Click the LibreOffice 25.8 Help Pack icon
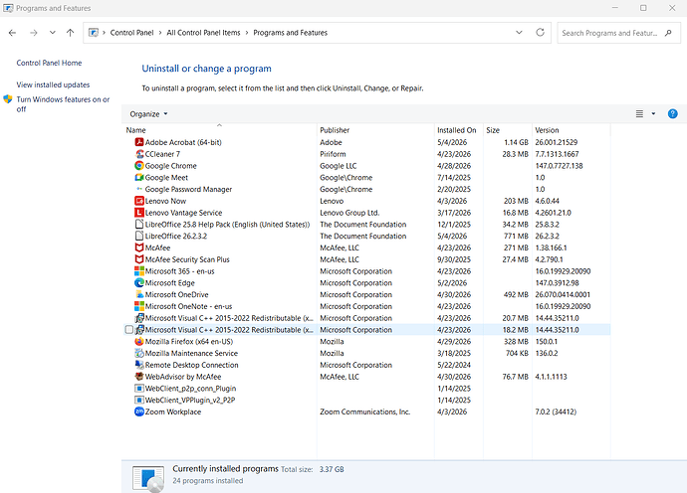The image size is (687, 493). pyautogui.click(x=139, y=225)
